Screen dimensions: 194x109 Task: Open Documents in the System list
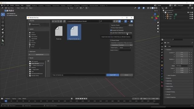[x=34, y=37]
